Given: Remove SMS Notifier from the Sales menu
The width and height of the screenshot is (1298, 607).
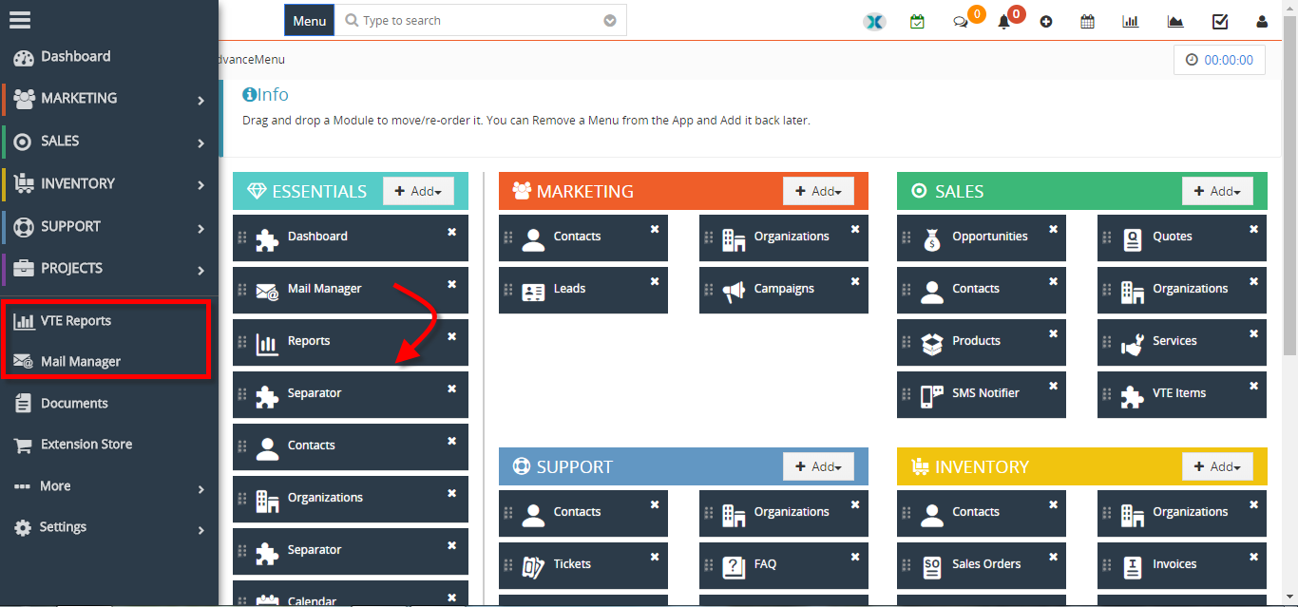Looking at the screenshot, I should tap(1053, 386).
